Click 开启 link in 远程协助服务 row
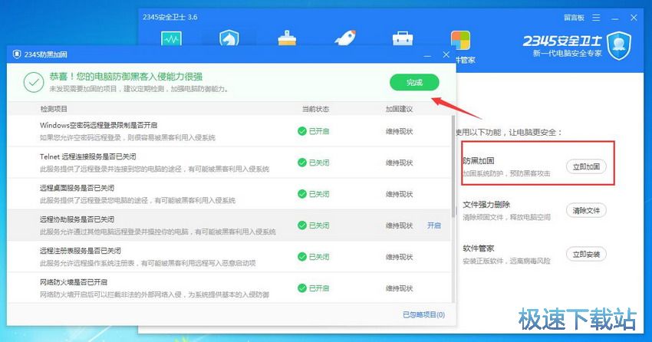 (433, 225)
